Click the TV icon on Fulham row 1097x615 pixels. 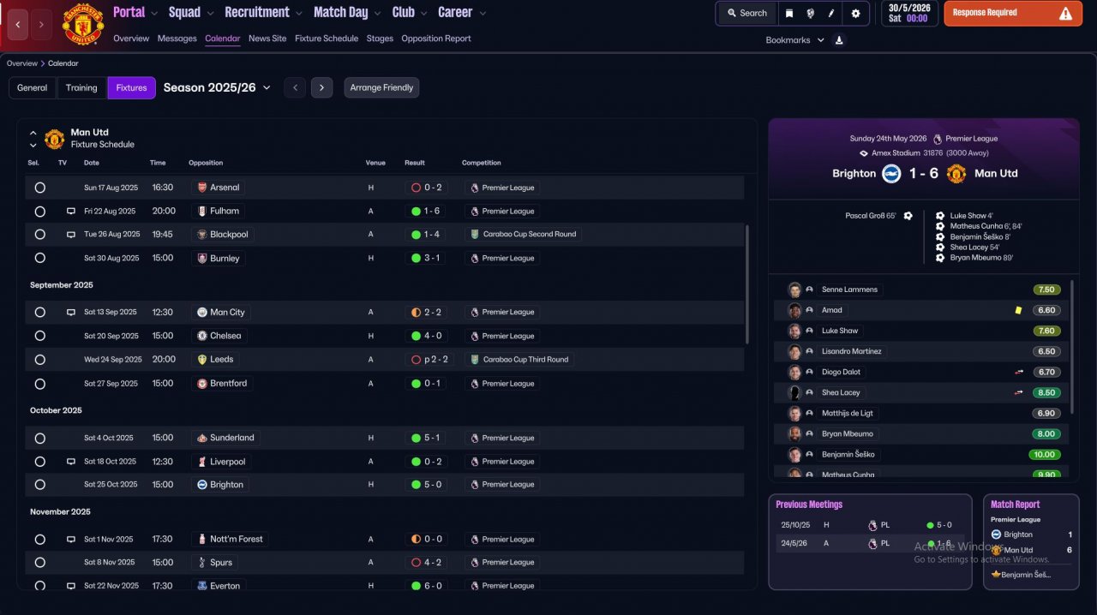pyautogui.click(x=71, y=211)
